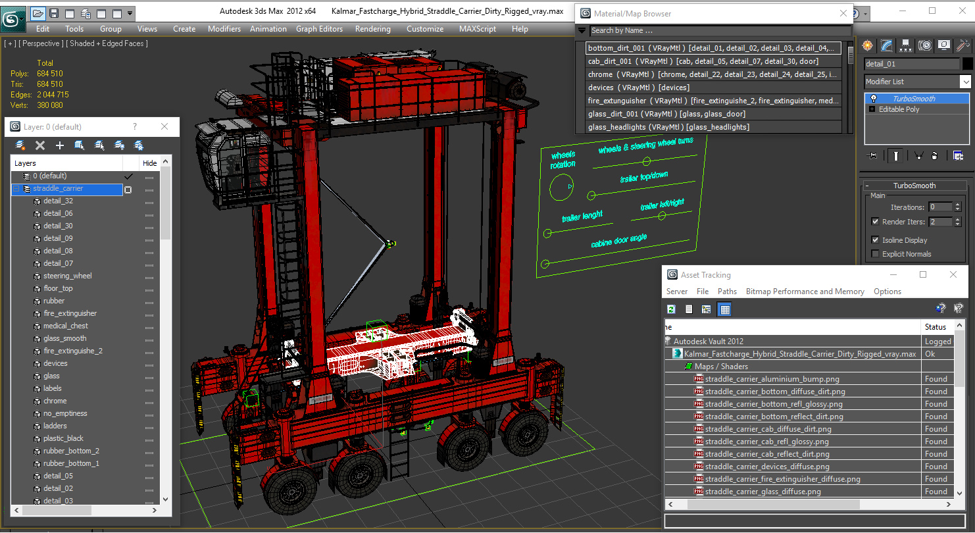Open the Edit menu
The width and height of the screenshot is (975, 533).
click(43, 29)
